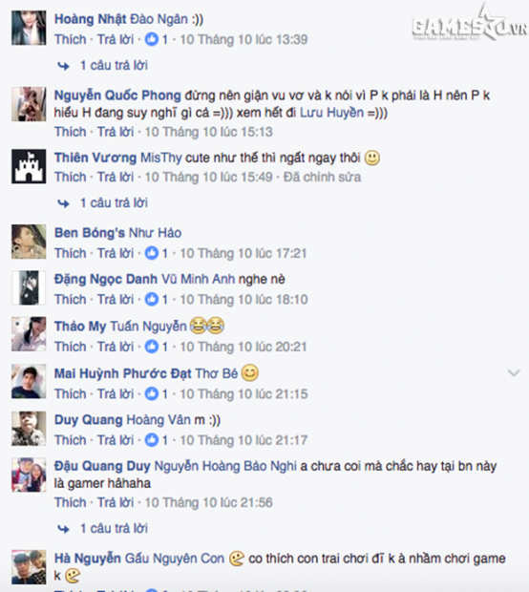The height and width of the screenshot is (592, 529).
Task: Expand the 1 reply under Đậu Quang Duy's comment
Action: [114, 528]
